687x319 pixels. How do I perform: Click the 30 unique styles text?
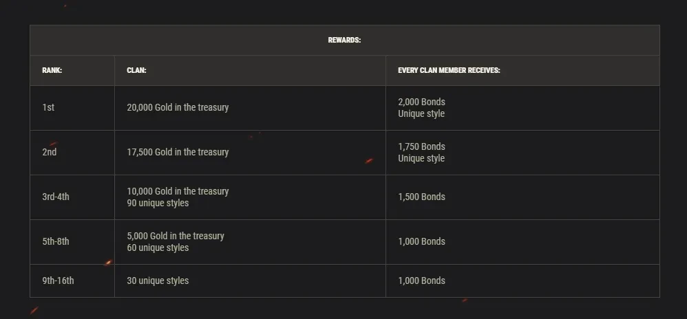point(158,280)
